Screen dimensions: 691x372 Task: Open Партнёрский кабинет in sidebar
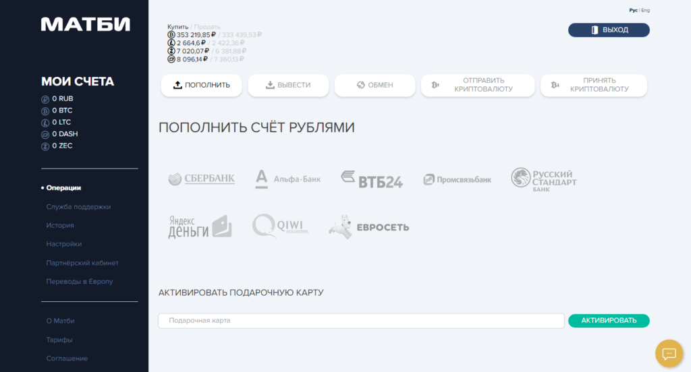point(82,263)
